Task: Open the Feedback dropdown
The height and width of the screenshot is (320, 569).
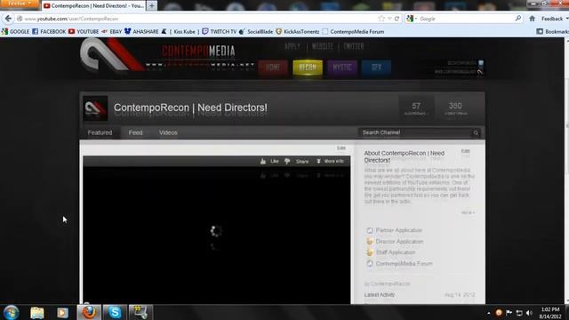Action: pos(555,19)
